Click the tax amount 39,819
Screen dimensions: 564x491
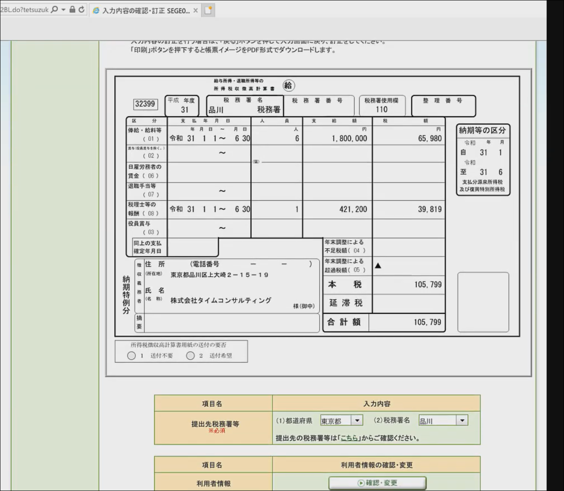point(430,209)
